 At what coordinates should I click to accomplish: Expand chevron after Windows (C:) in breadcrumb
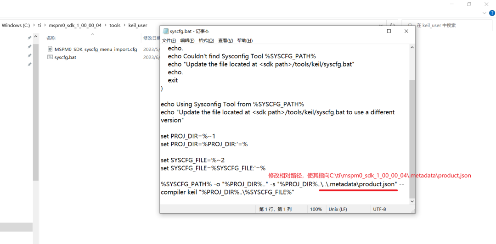tap(34, 25)
